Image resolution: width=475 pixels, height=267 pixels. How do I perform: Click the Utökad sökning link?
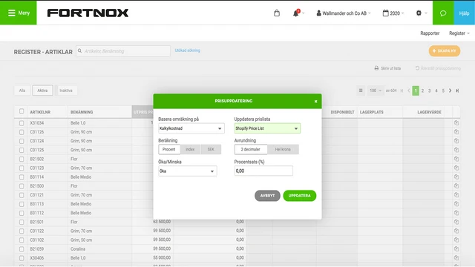(x=187, y=50)
